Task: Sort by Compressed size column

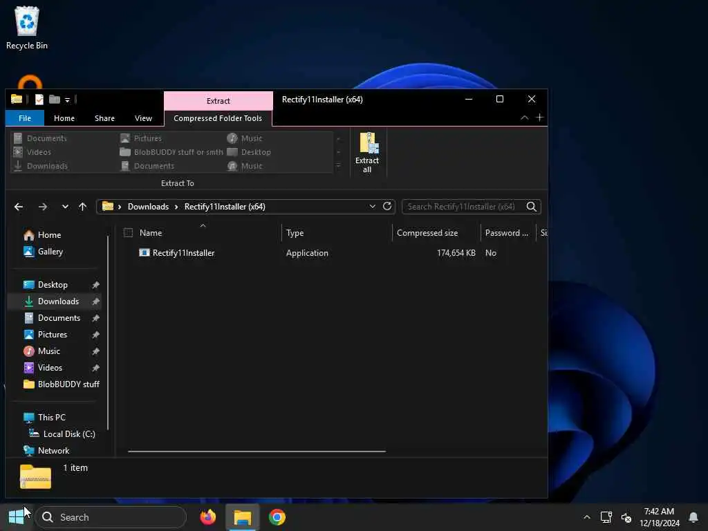Action: [436, 233]
